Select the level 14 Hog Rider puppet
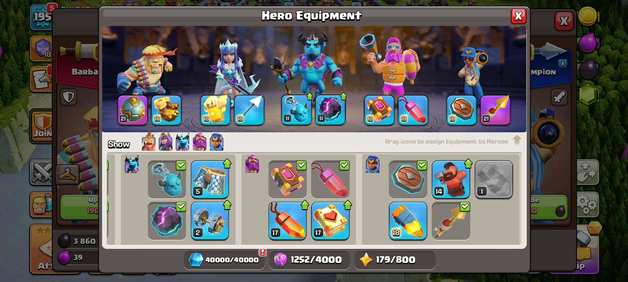Screen dimensions: 628x282 (x=451, y=179)
